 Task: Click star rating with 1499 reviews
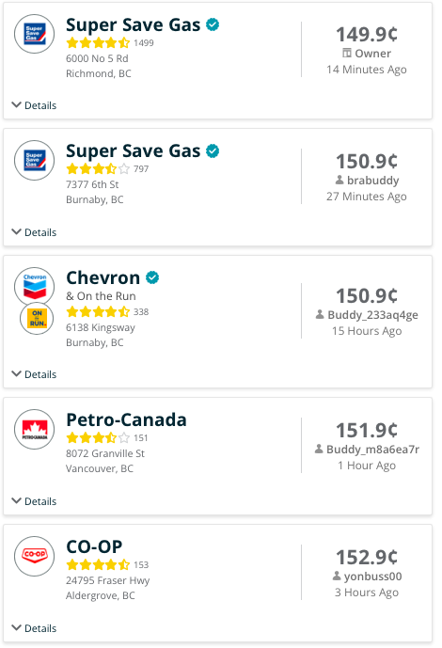(x=98, y=42)
